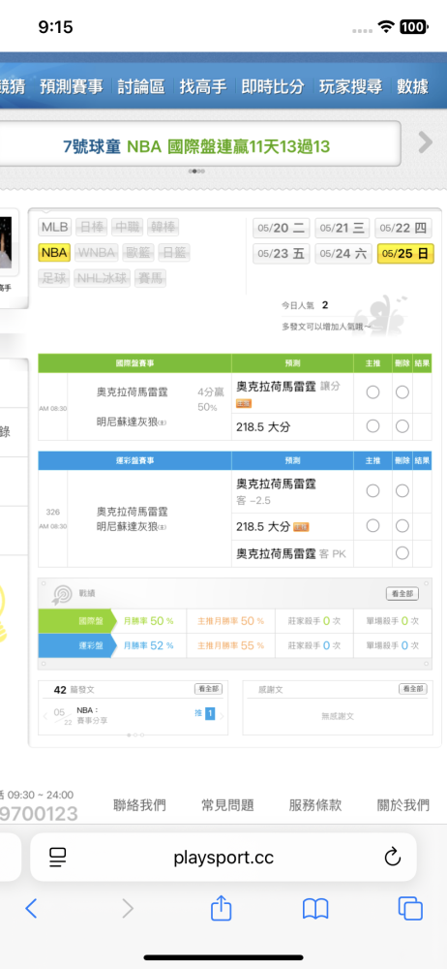
Task: Select the MLB league tab
Action: [55, 227]
